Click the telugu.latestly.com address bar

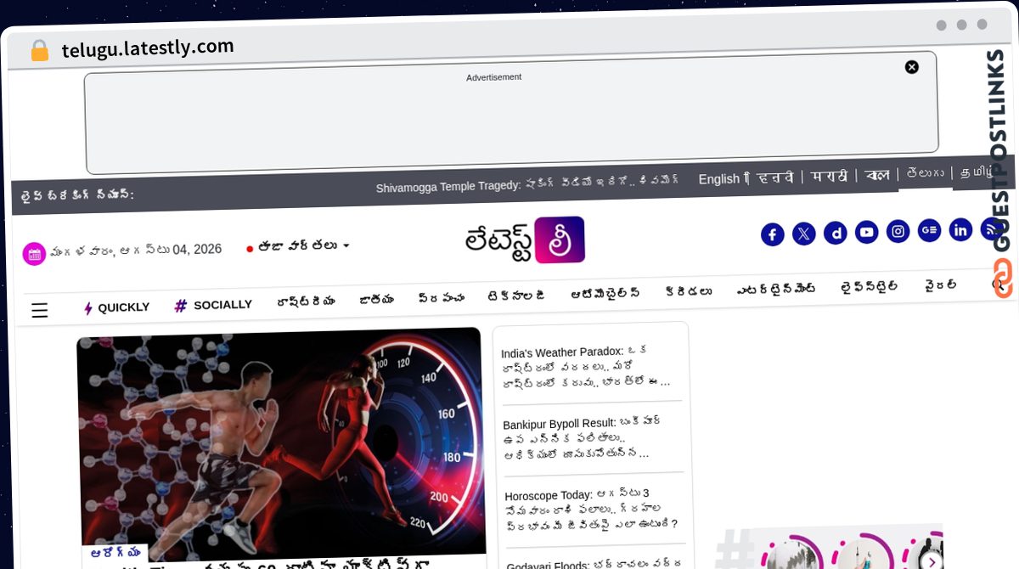pos(148,48)
